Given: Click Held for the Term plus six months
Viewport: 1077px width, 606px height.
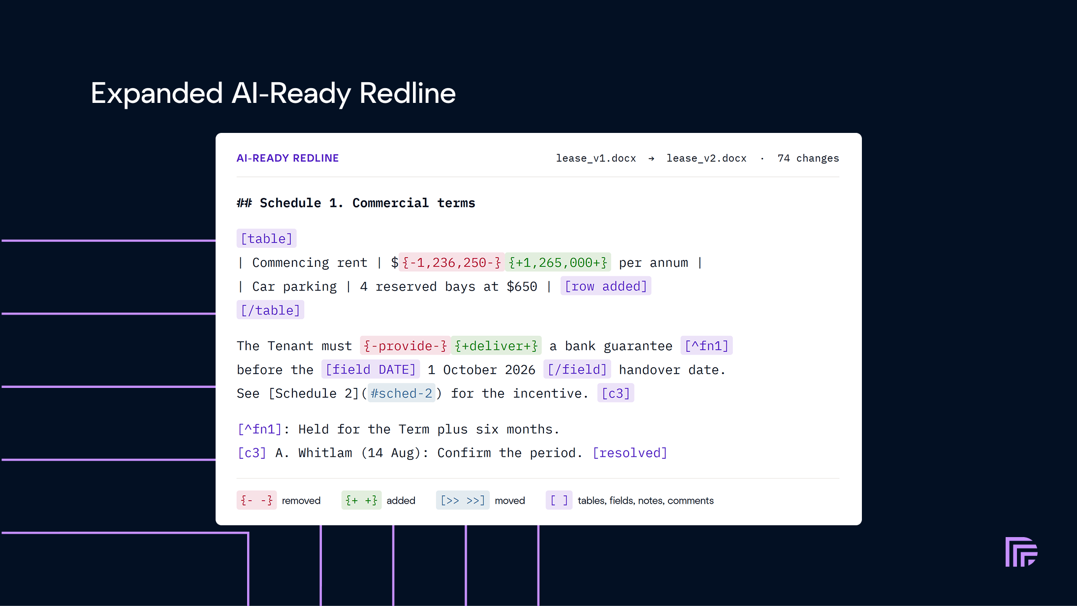Looking at the screenshot, I should (x=429, y=429).
